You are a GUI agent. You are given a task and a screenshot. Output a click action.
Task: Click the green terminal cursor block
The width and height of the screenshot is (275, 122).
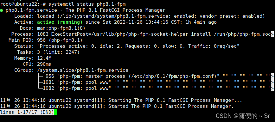point(56,113)
